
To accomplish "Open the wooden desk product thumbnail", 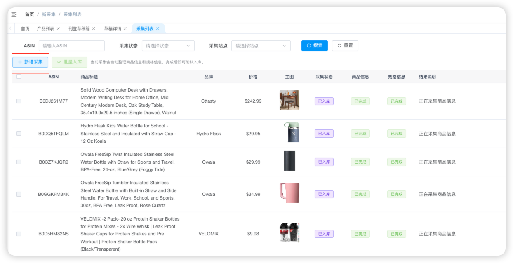I will [x=289, y=100].
